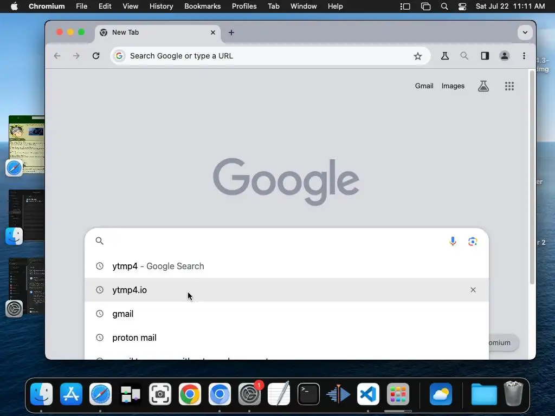Open Mission Control from the Dock
555x416 pixels.
[x=130, y=394]
